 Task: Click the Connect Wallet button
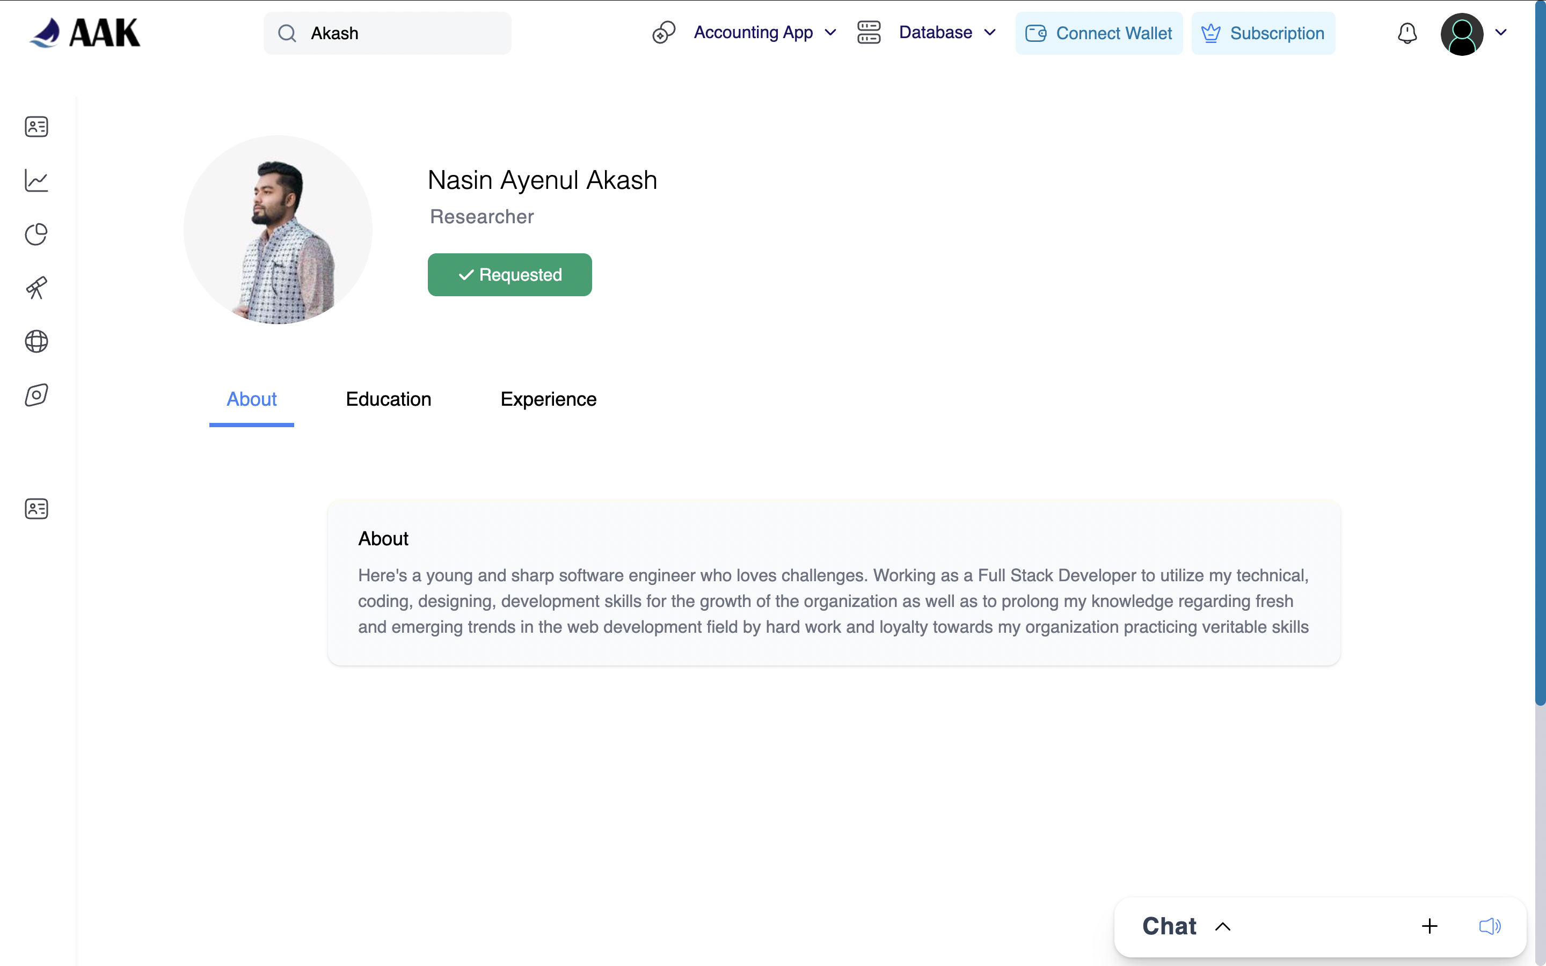click(1098, 33)
